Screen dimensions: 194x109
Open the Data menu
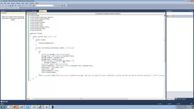(23, 3)
